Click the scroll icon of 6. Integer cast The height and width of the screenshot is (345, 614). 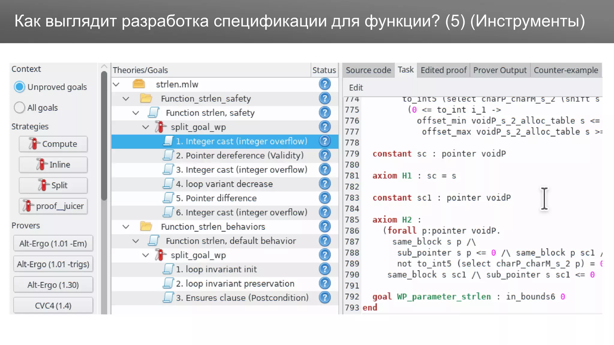pyautogui.click(x=168, y=212)
